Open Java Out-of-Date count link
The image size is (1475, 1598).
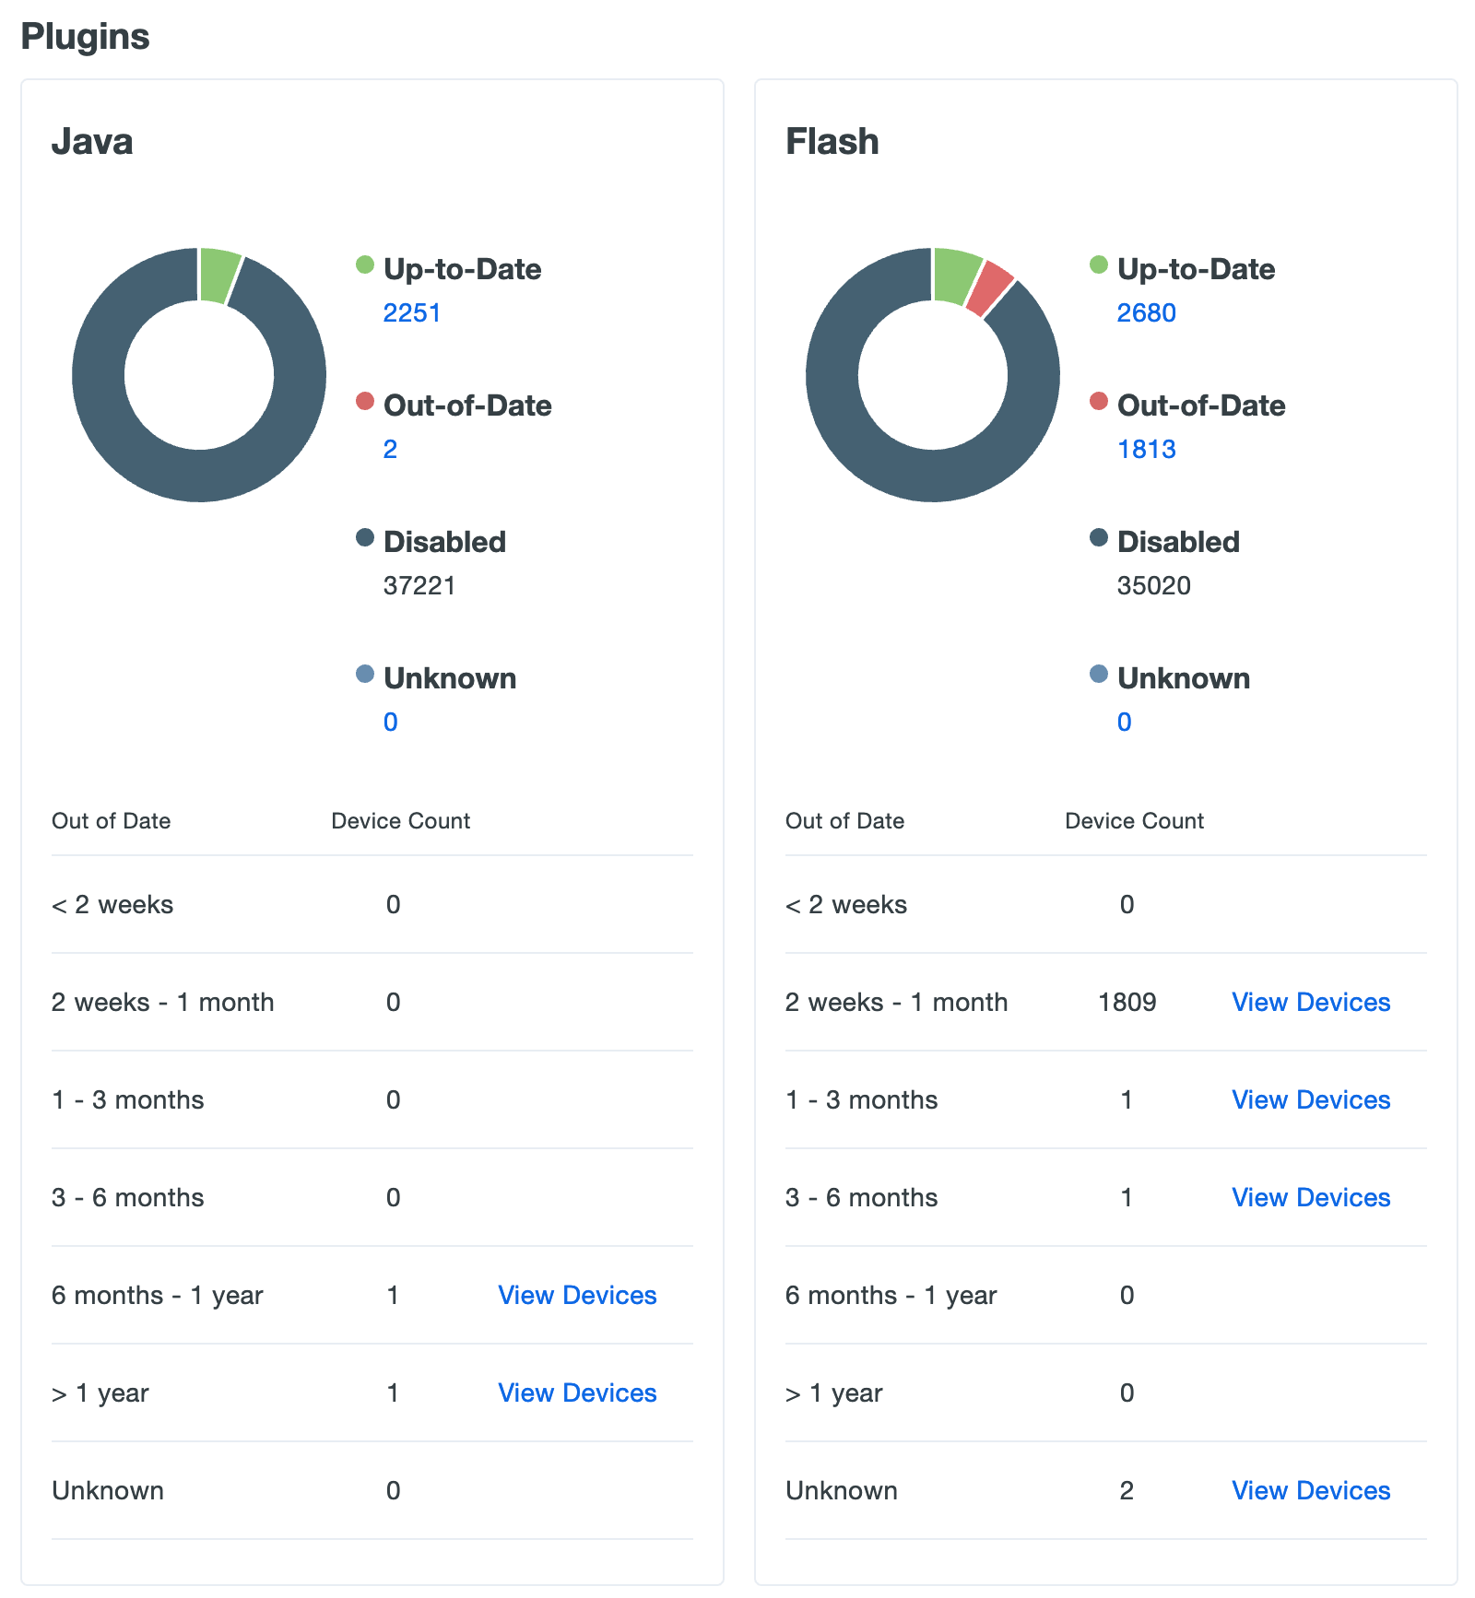point(390,450)
